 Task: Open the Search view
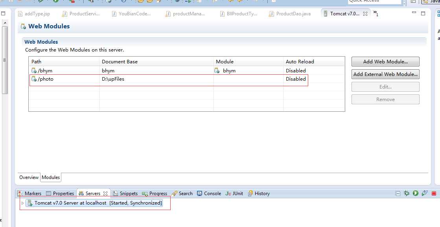coord(182,193)
